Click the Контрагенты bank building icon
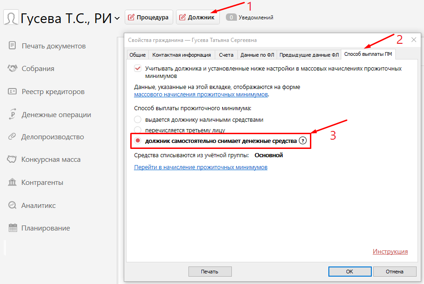424x284 pixels. tap(12, 183)
